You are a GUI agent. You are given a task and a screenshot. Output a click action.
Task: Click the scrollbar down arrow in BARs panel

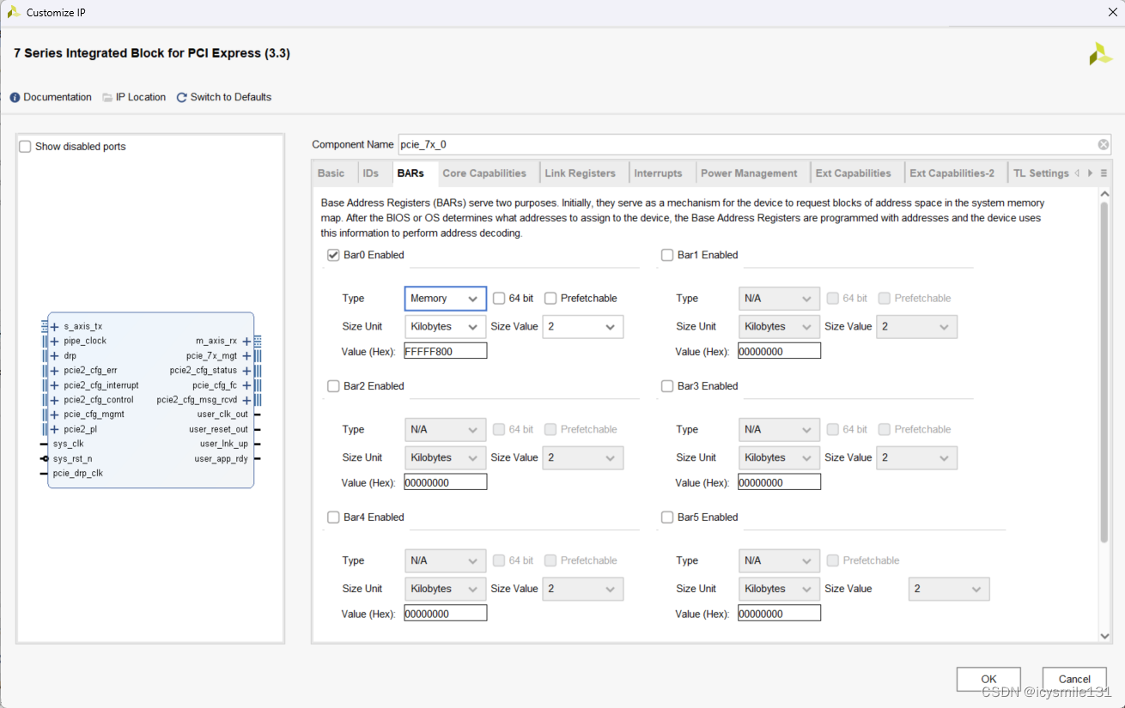point(1104,636)
